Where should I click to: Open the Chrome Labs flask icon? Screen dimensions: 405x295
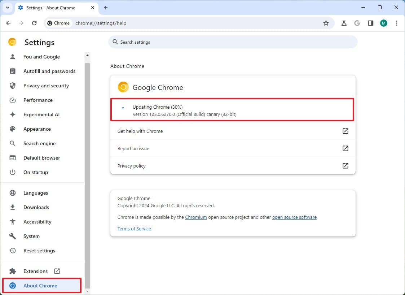click(x=344, y=23)
